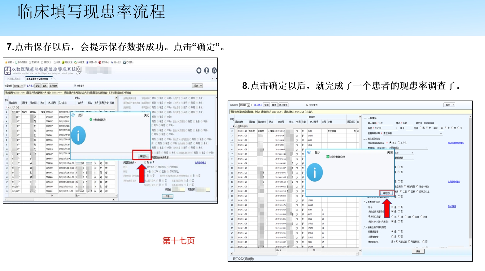Click 填表 button in 2022 window

[45, 86]
